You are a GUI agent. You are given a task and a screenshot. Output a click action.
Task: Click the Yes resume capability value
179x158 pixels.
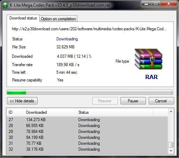pyautogui.click(x=60, y=80)
